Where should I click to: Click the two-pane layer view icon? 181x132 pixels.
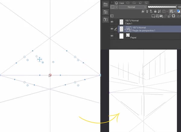pyautogui.click(x=112, y=16)
